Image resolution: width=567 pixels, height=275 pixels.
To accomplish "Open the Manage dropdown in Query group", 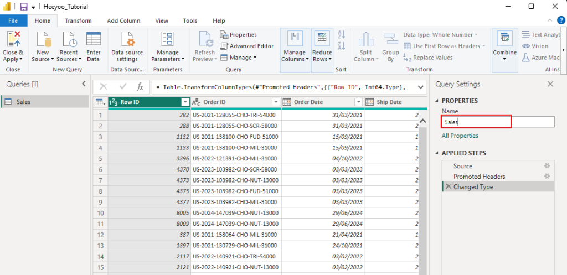I will (x=238, y=58).
